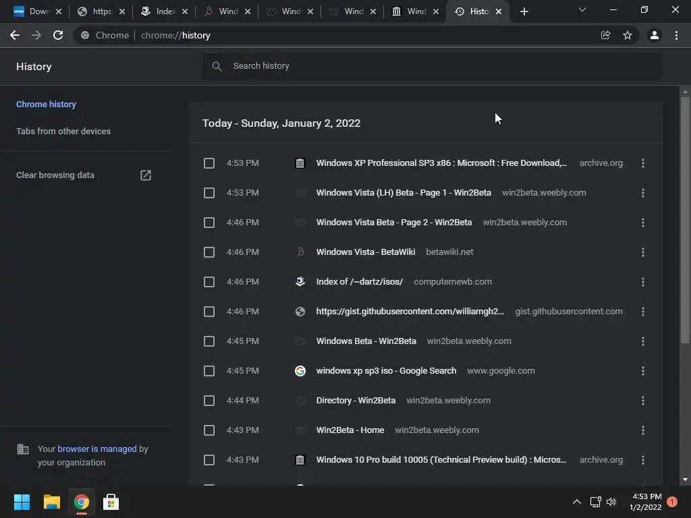Open the Win2Beta - Home history link
691x518 pixels.
point(350,430)
